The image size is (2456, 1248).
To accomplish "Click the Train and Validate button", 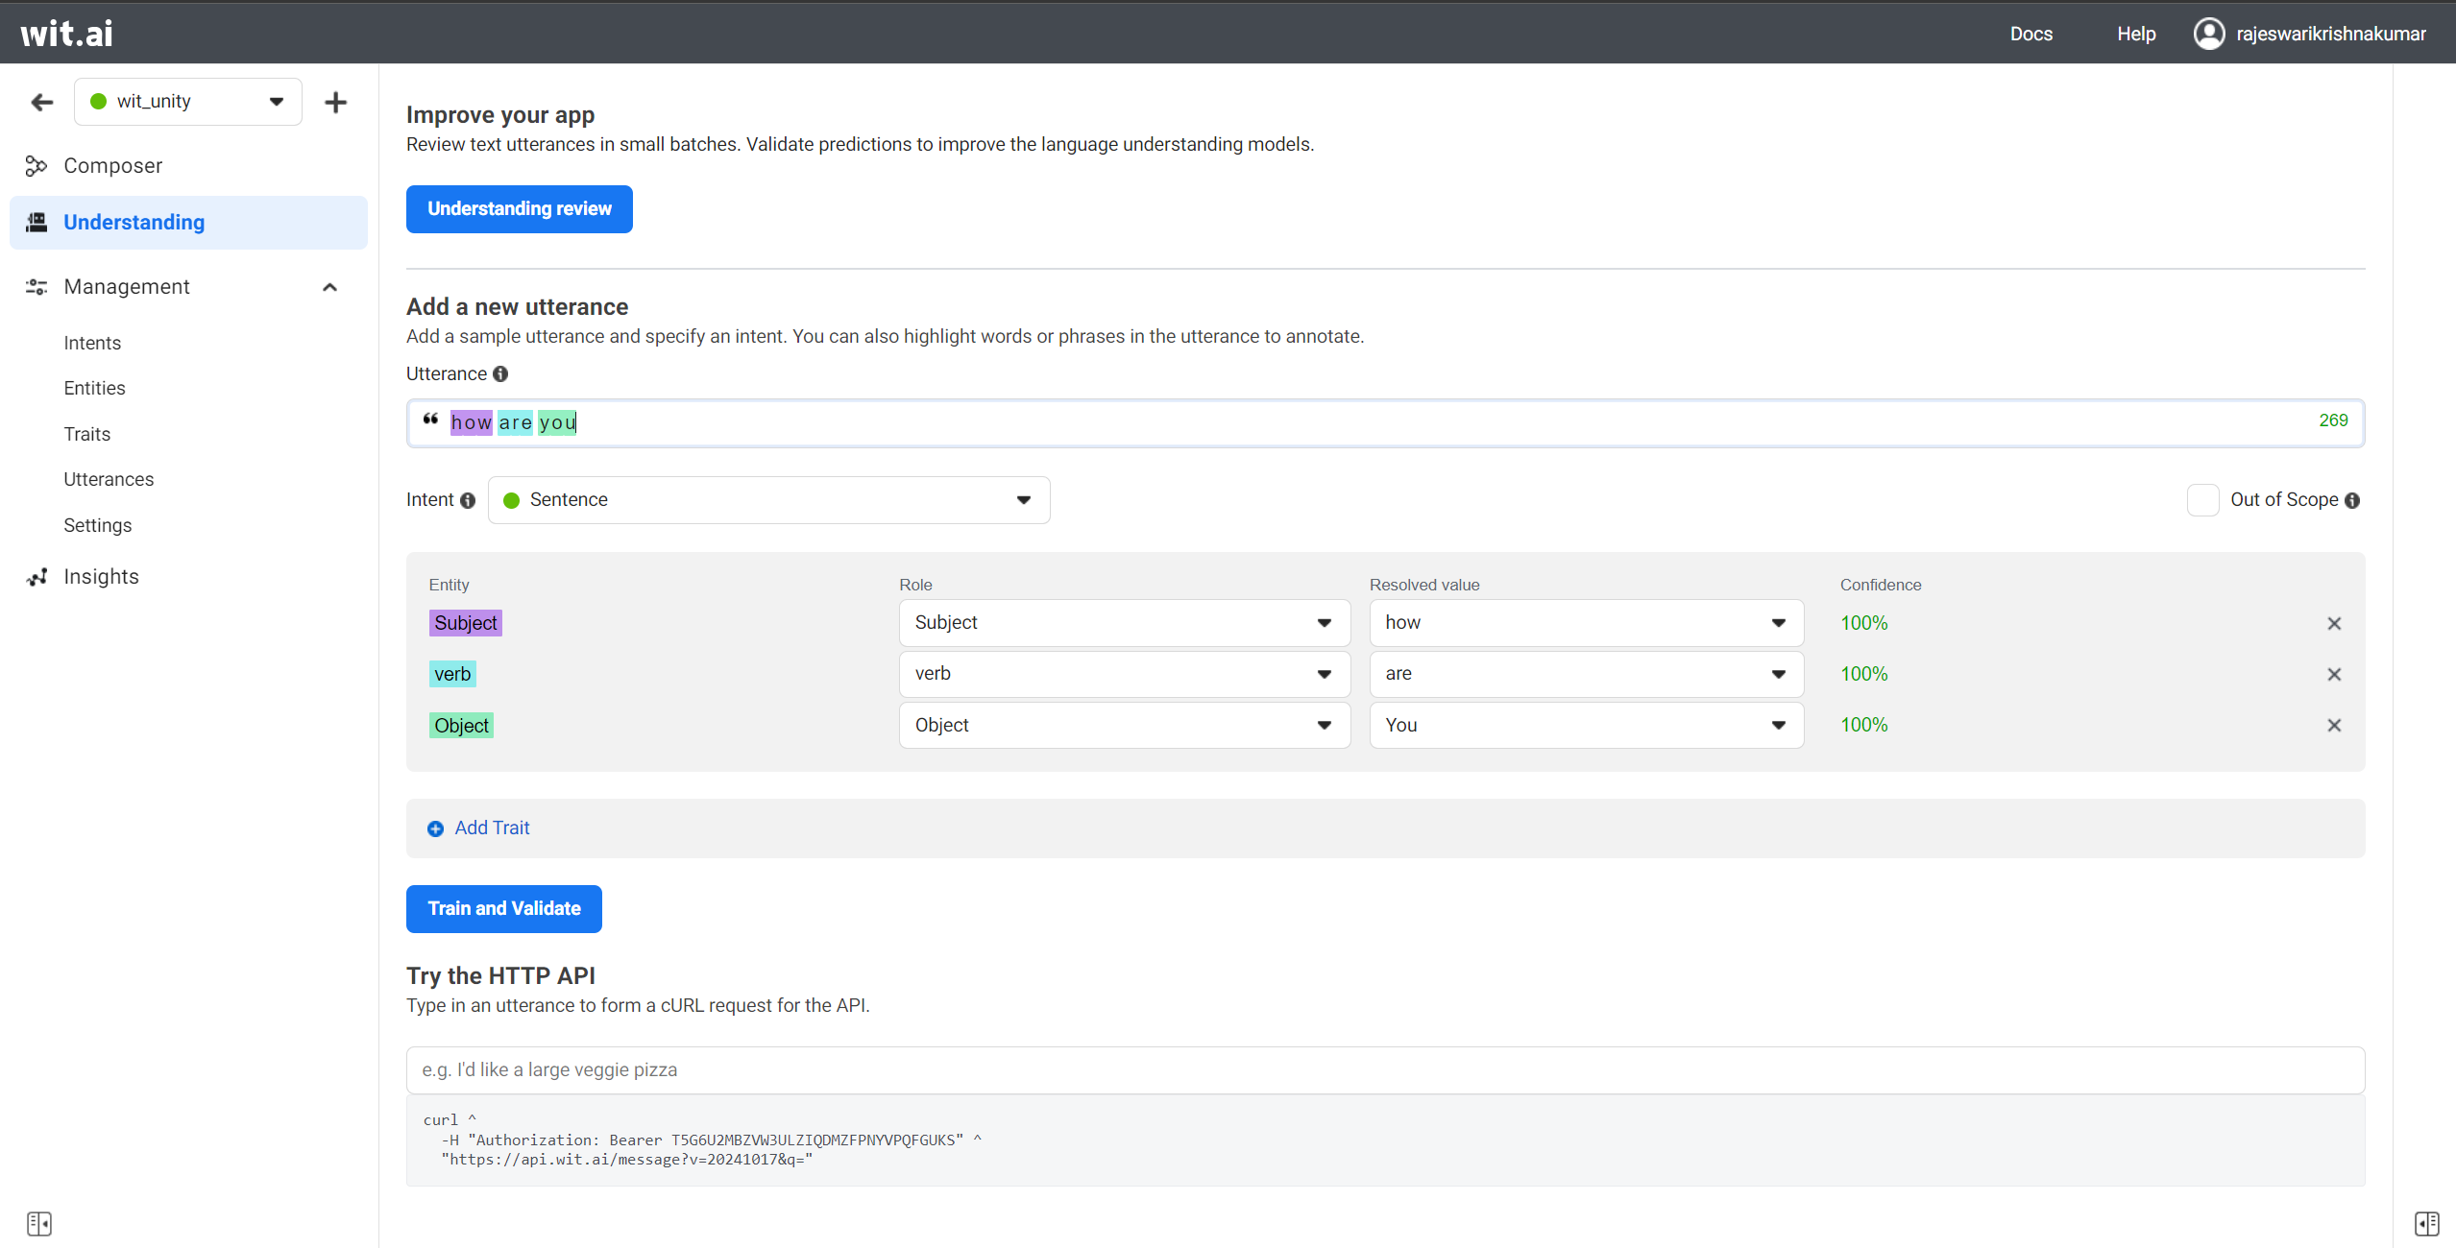I will click(503, 908).
